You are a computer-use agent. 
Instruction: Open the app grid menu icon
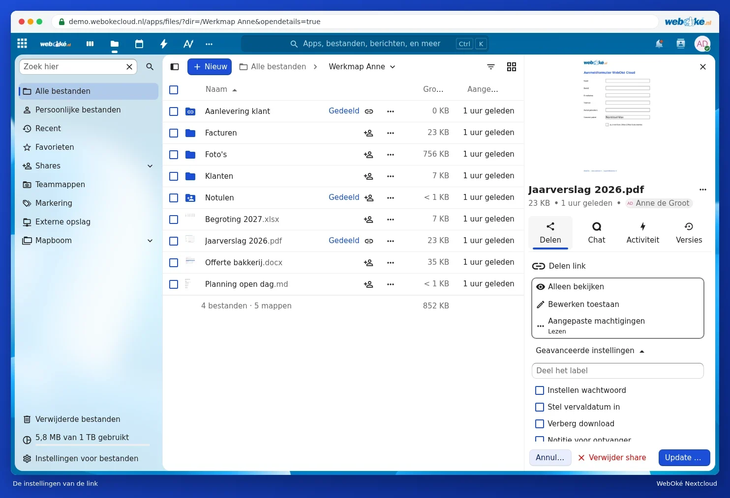[22, 44]
